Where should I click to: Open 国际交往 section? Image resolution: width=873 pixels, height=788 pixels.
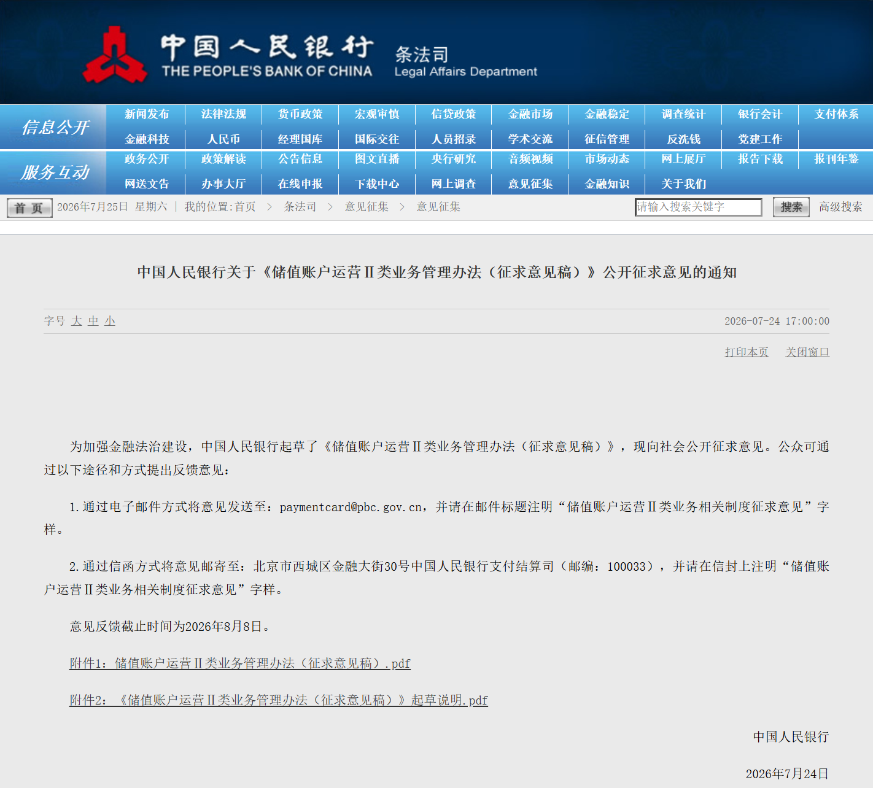coord(377,139)
